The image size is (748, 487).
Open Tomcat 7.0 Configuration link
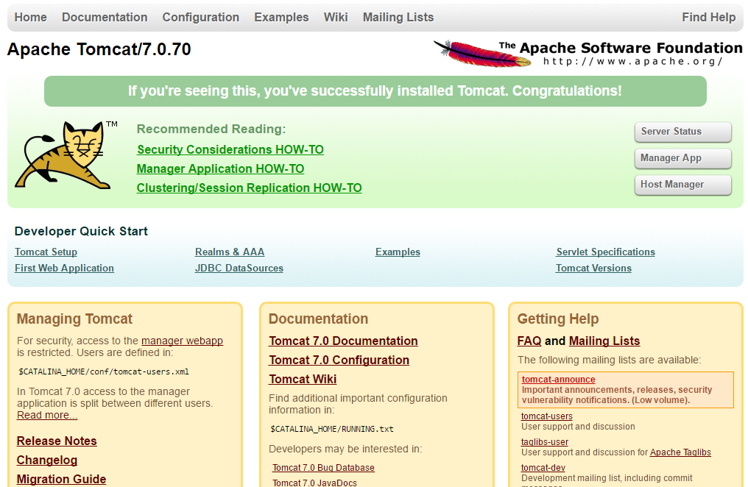pyautogui.click(x=339, y=360)
